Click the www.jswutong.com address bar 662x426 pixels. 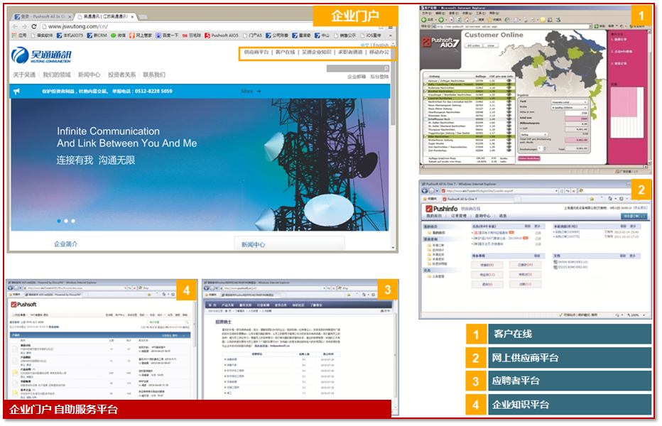pos(211,26)
